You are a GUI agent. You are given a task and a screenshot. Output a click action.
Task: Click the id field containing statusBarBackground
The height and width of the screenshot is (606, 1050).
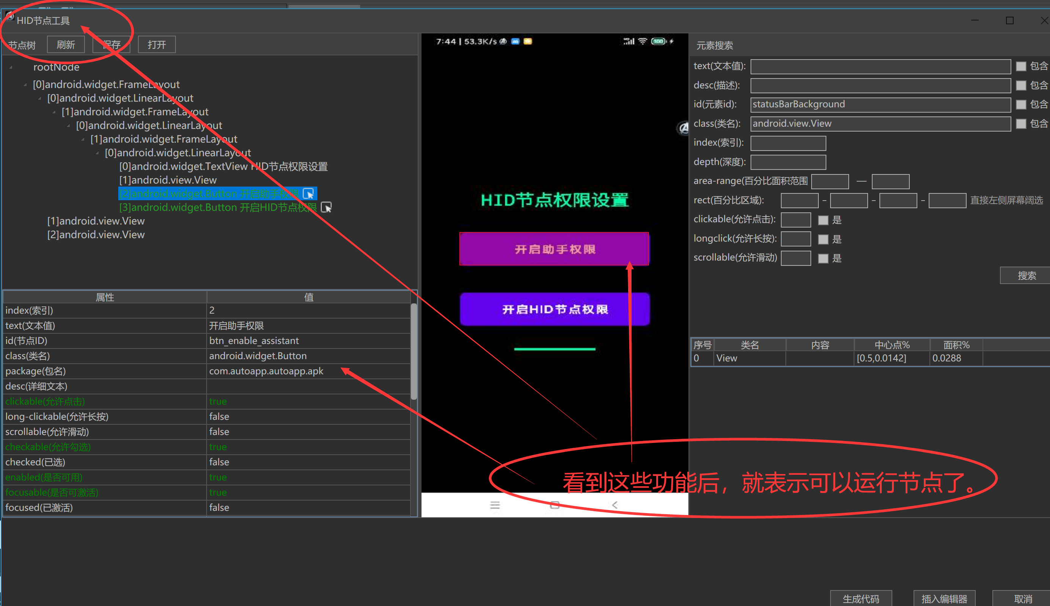click(x=881, y=105)
